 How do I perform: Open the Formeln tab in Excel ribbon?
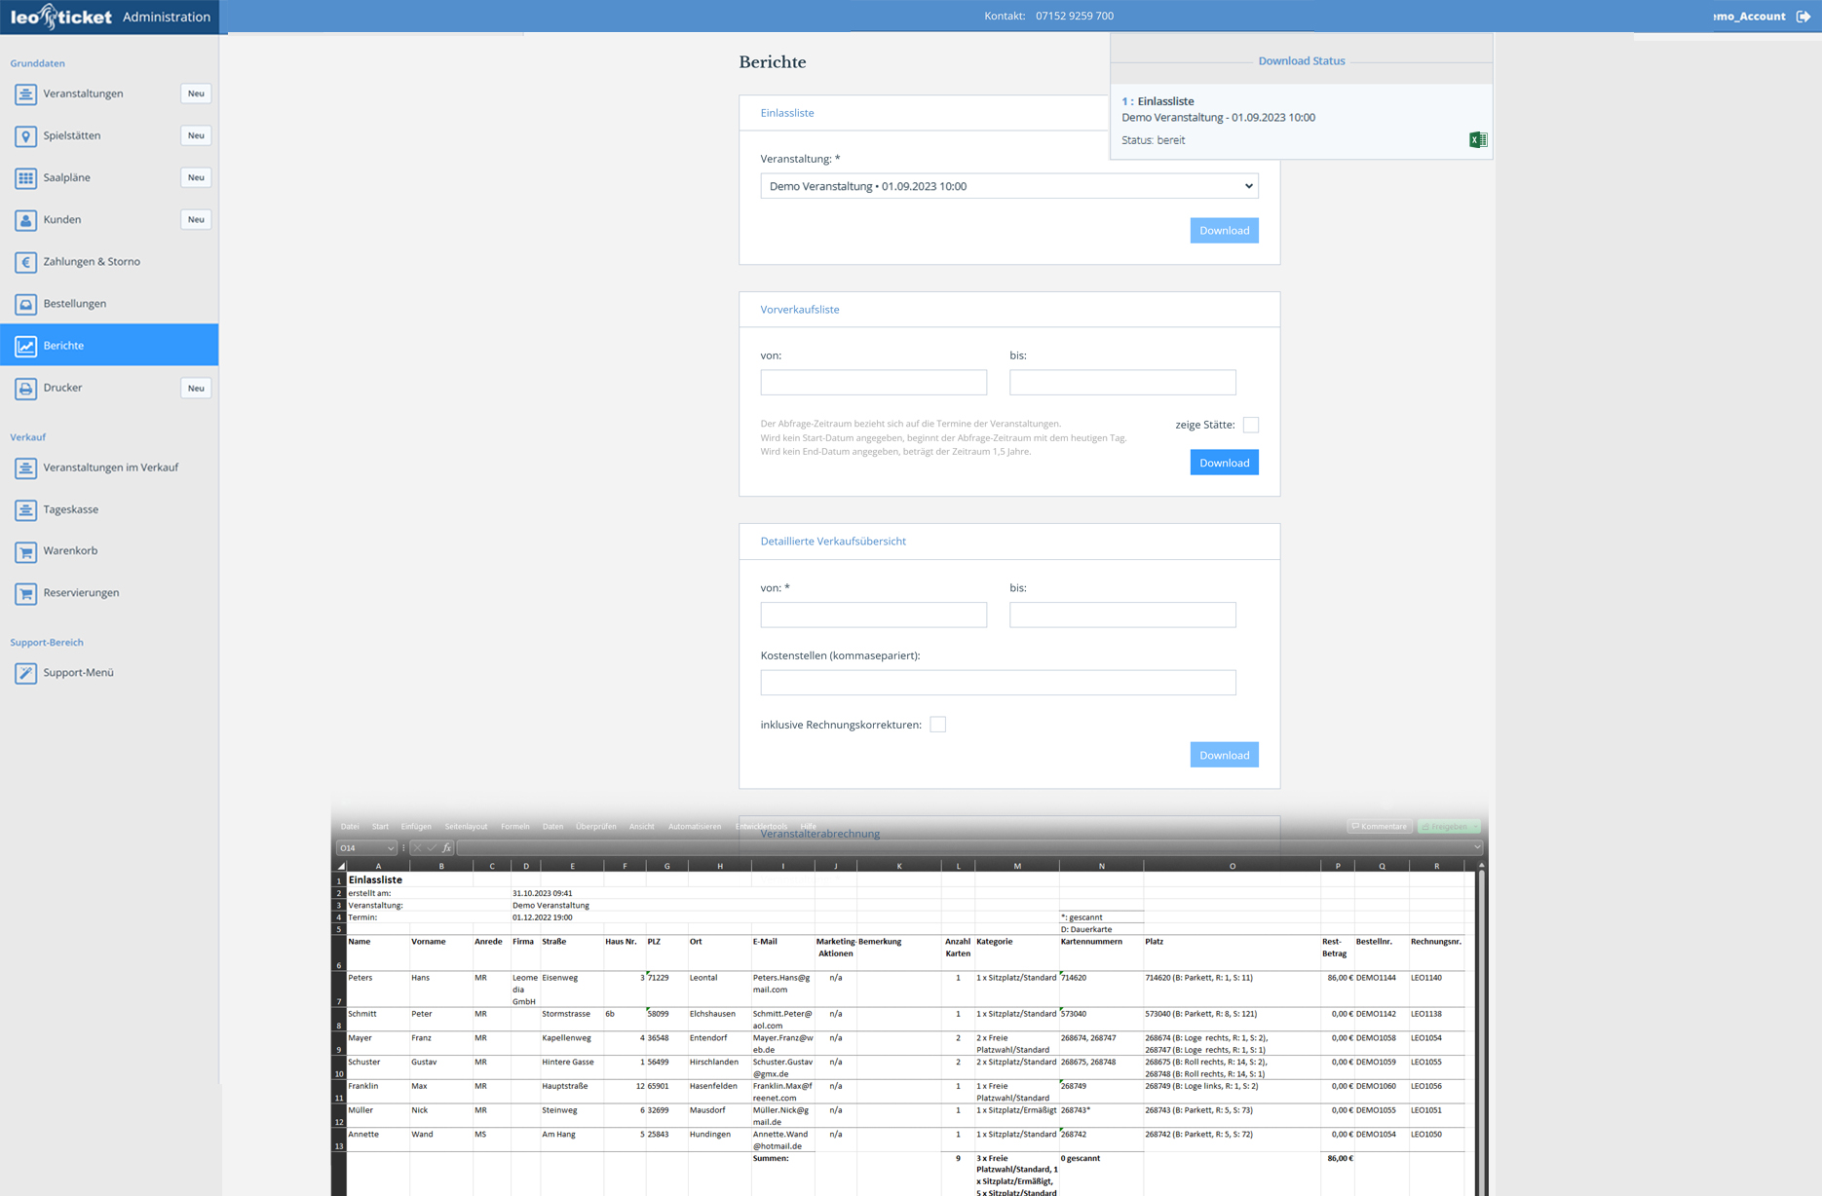[514, 827]
